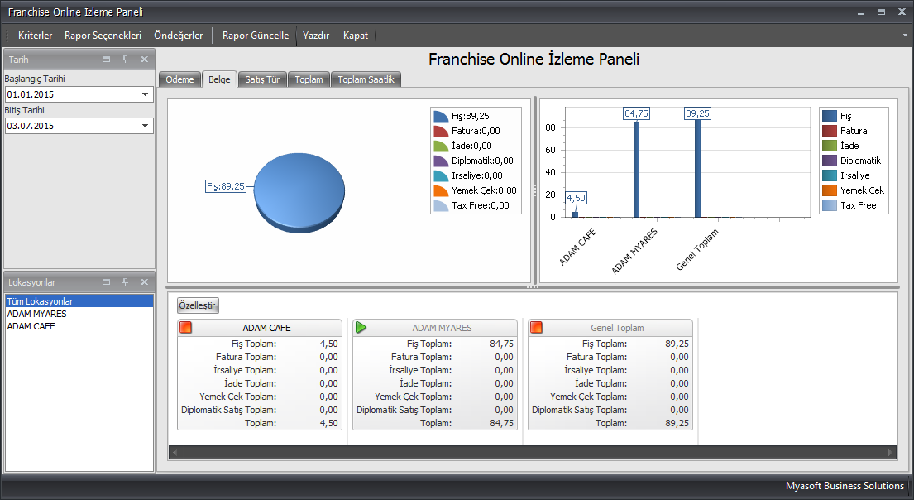Click Toplam value 89,25 in Genel Toplam card
Screen dimensions: 914x500
(677, 423)
